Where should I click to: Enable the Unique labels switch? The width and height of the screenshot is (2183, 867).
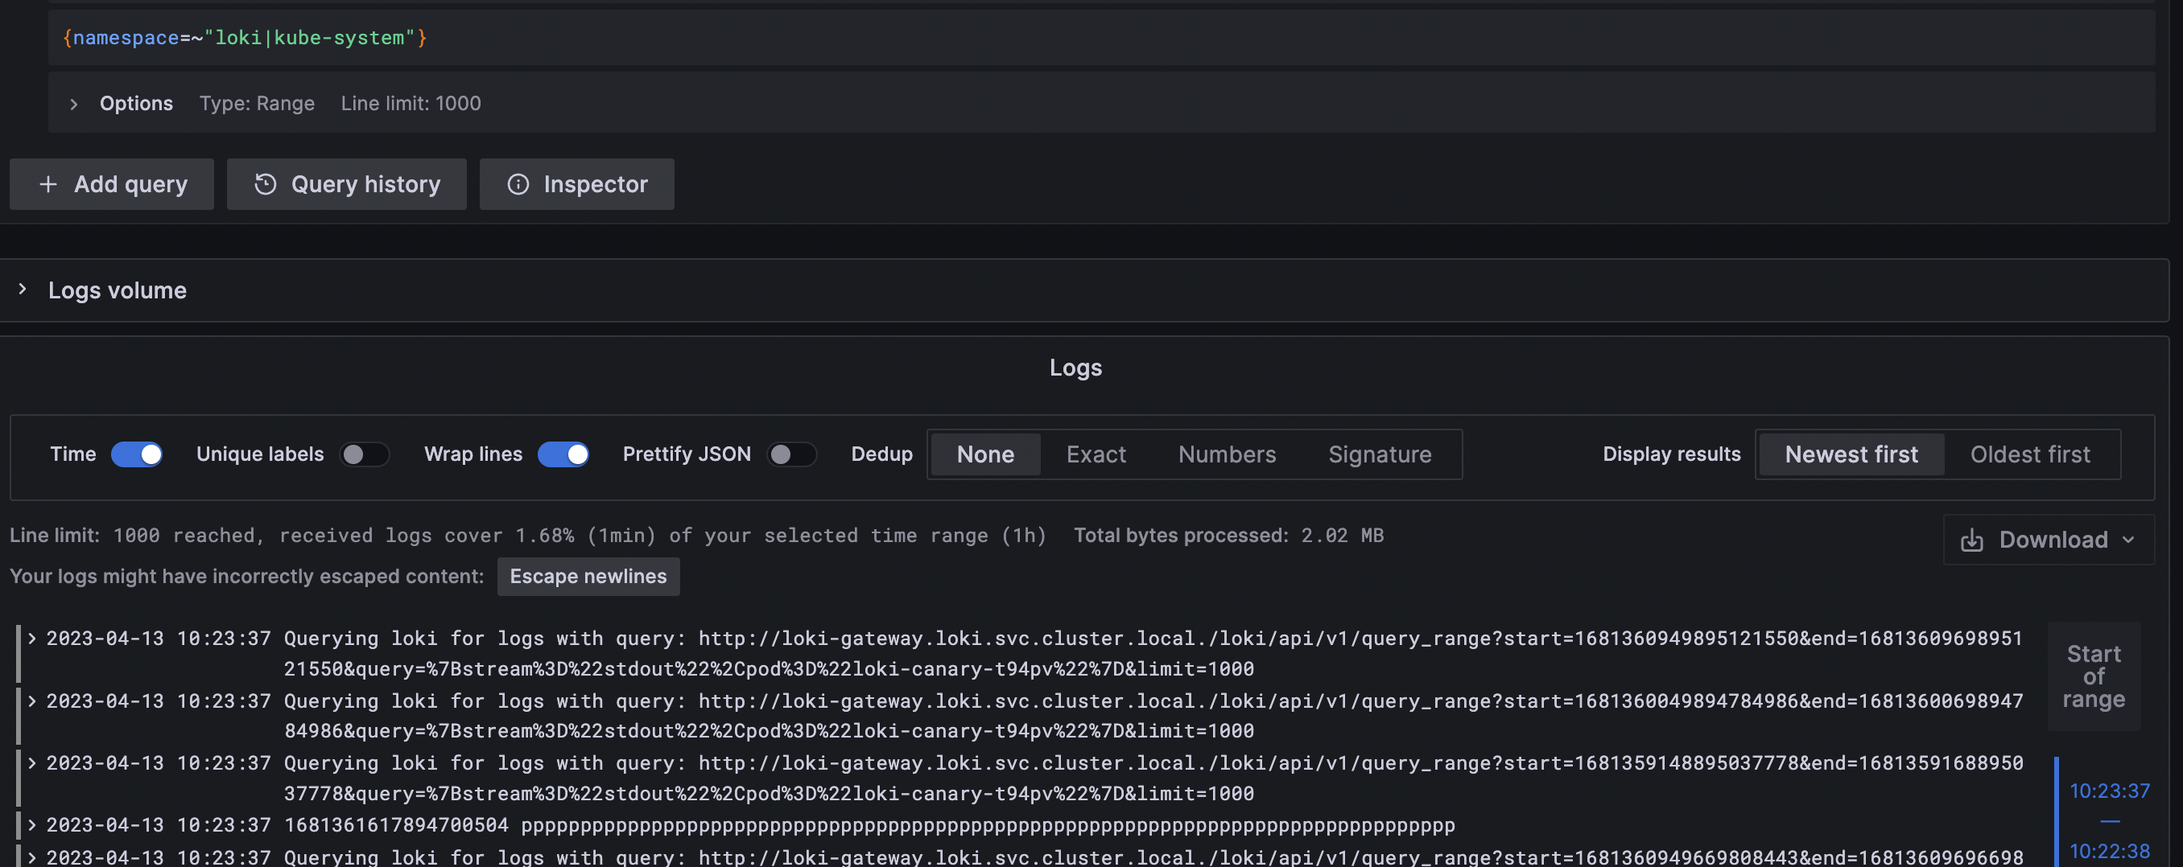(365, 454)
